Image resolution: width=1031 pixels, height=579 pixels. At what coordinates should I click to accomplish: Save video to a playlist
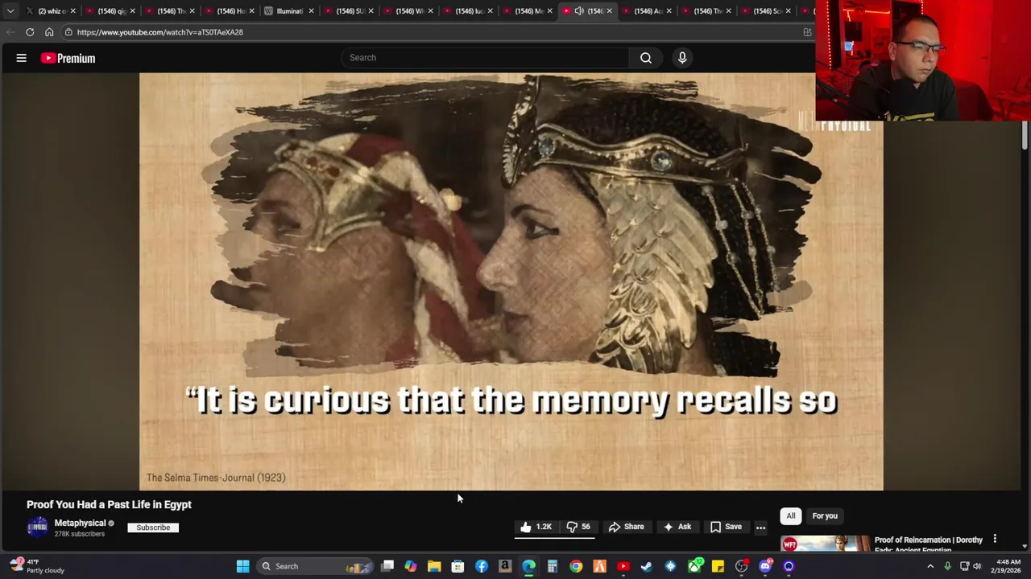click(725, 527)
